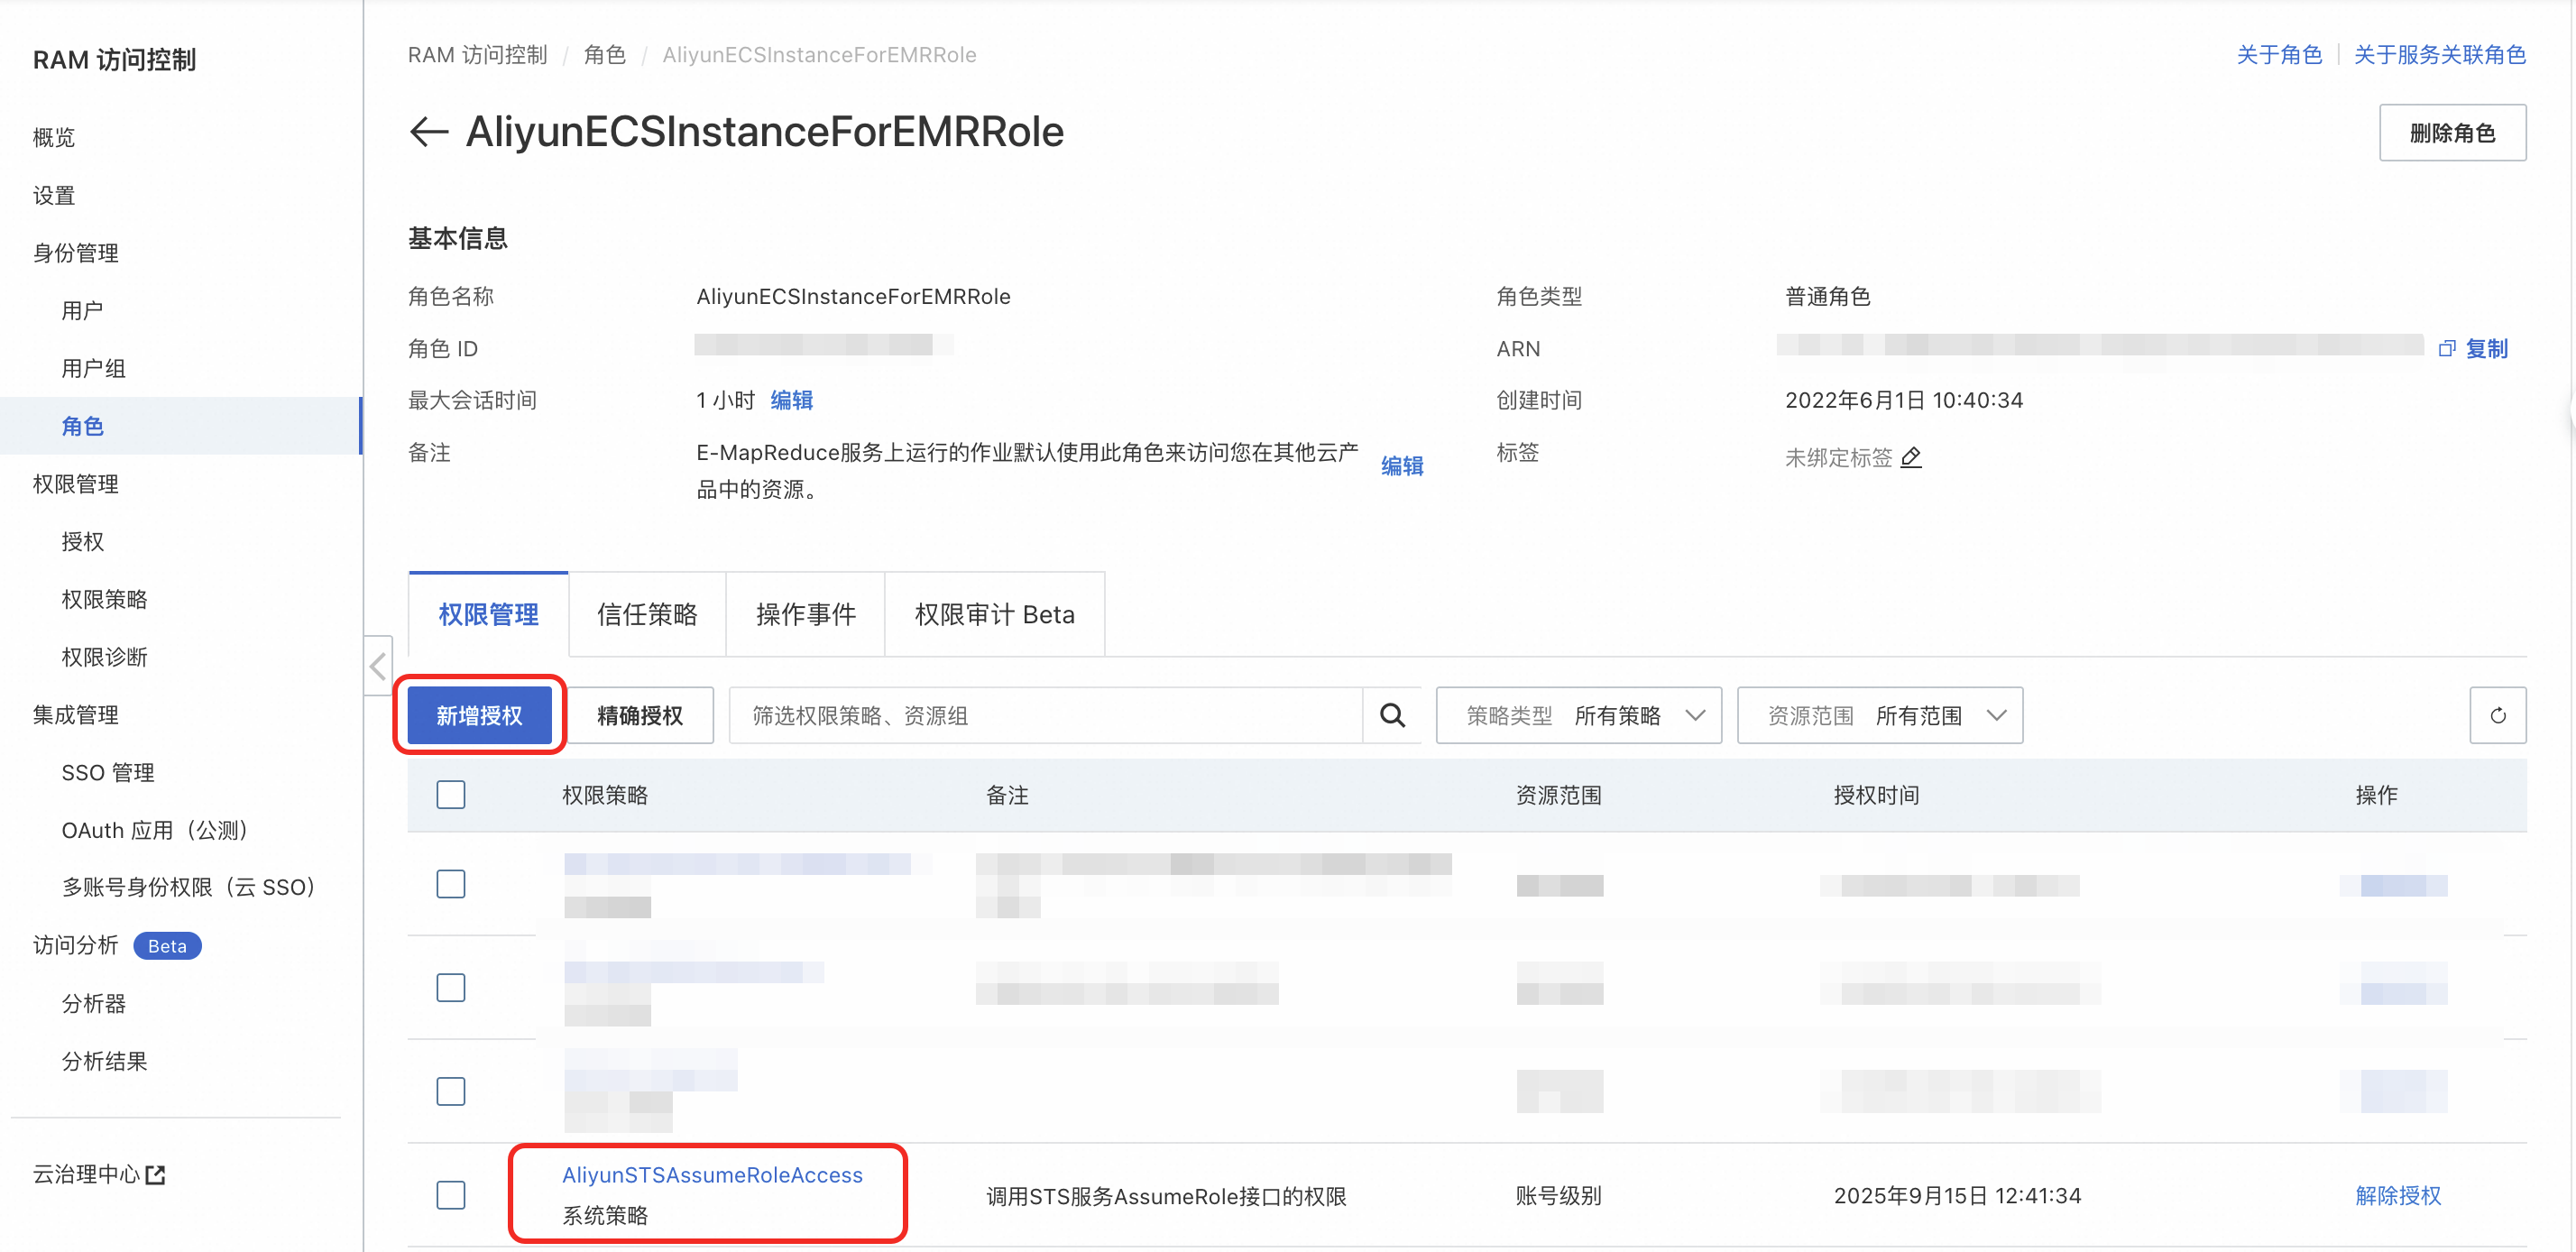Open the 关于服务关联角色 link
2576x1252 pixels.
pos(2440,54)
